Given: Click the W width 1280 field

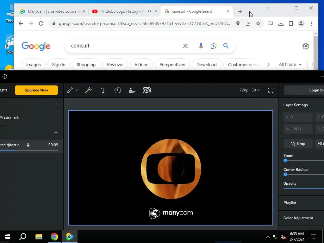Looking at the screenshot, I should pyautogui.click(x=298, y=129).
